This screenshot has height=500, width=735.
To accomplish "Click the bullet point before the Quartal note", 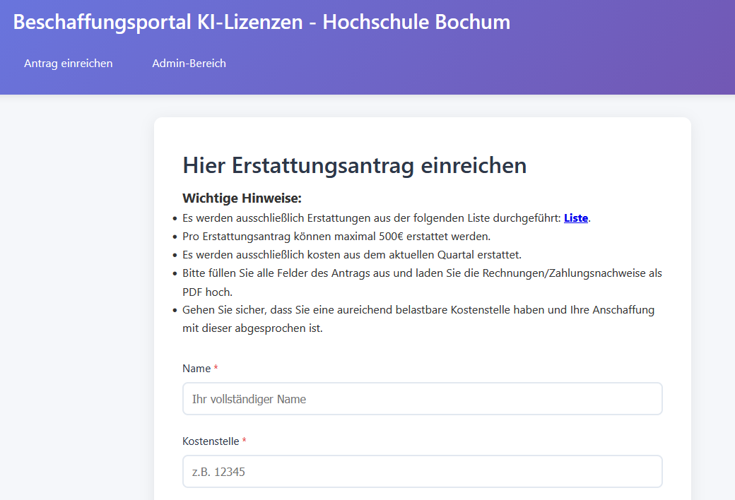I will coord(175,256).
